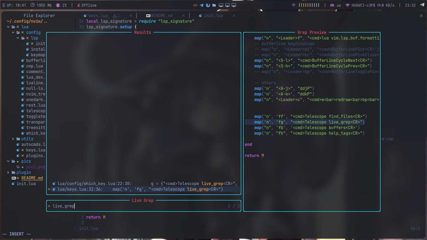
Task: Collapse the pics folder chevron
Action: (8, 161)
